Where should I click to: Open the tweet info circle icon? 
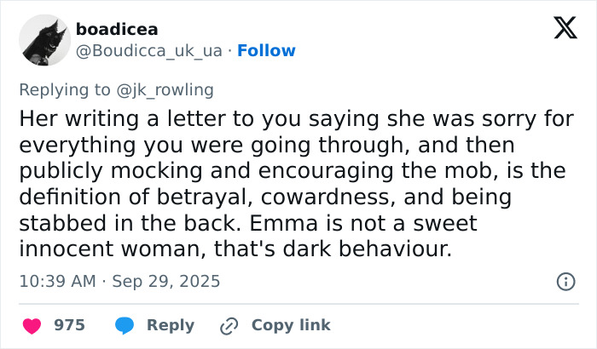click(565, 281)
